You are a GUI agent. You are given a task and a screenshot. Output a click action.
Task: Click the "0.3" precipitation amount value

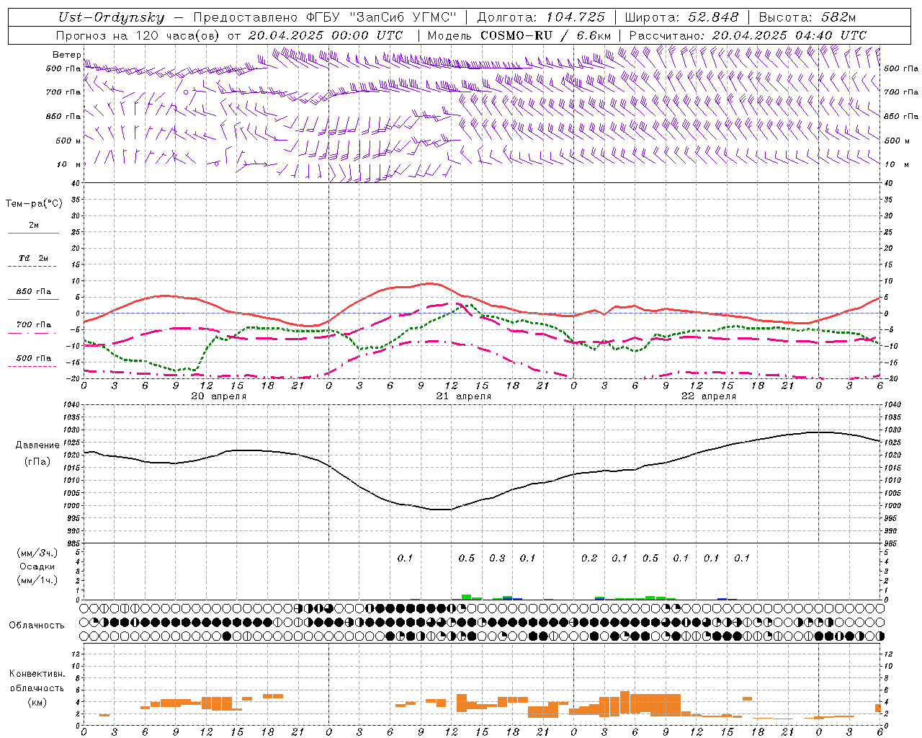[x=497, y=558]
